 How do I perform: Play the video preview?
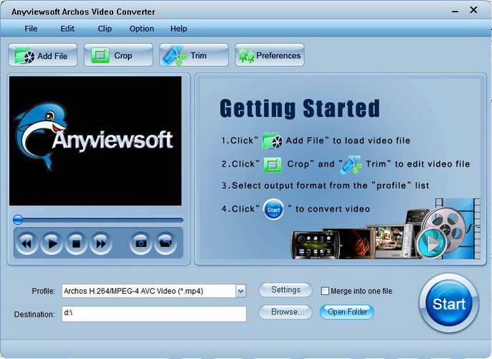click(x=52, y=243)
